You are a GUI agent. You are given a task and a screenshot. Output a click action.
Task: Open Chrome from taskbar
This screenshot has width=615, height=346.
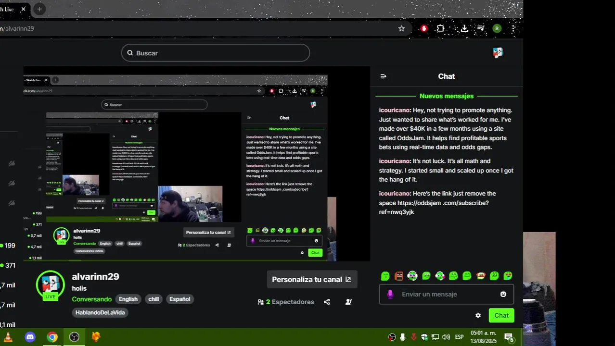coord(52,337)
